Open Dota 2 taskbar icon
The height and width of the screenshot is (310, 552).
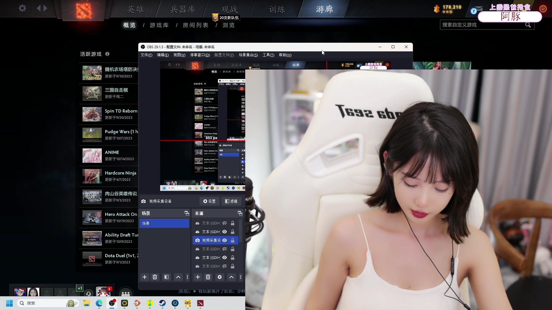coord(200,303)
